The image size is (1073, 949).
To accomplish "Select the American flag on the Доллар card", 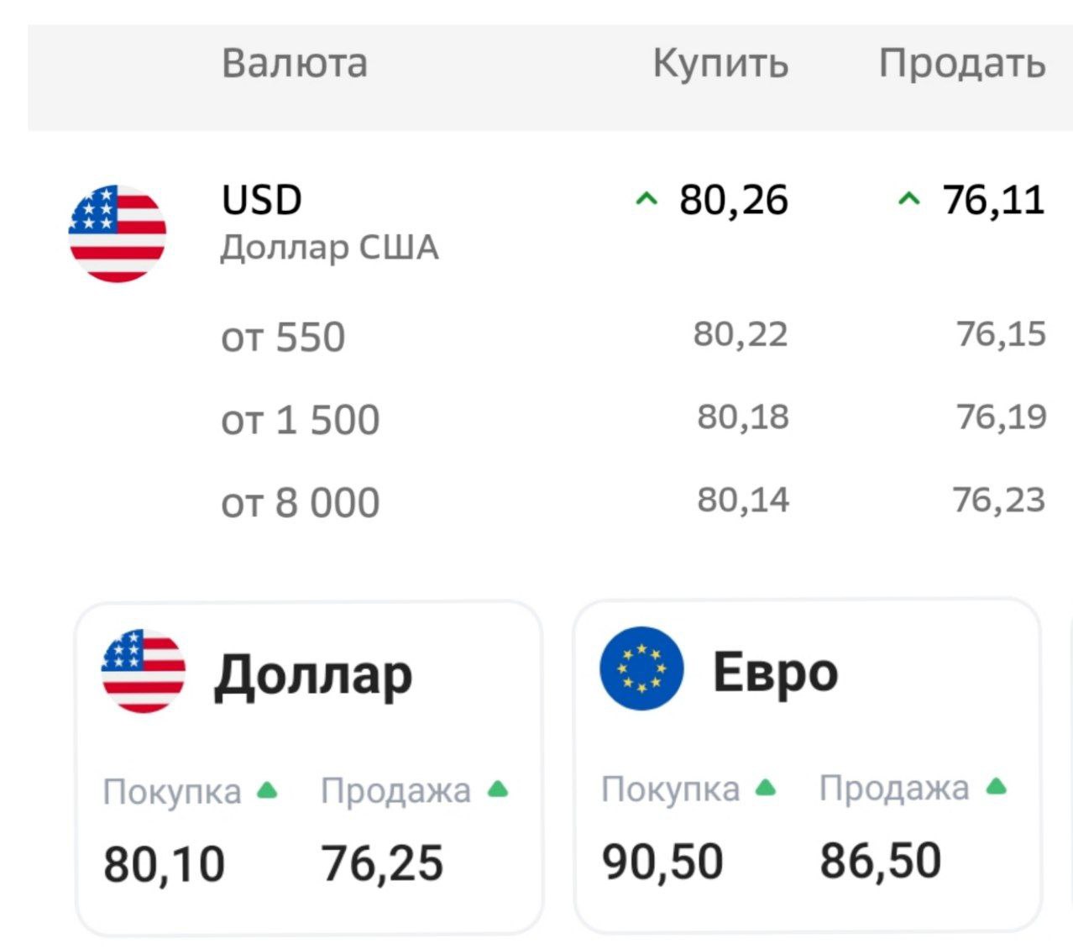I will [144, 672].
